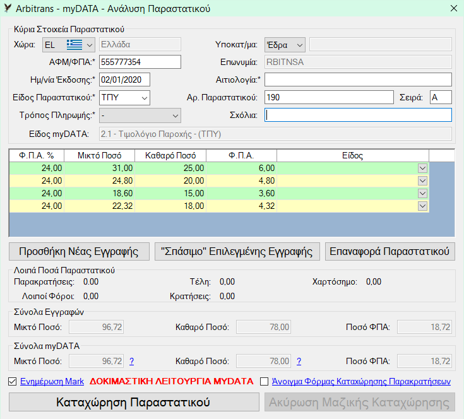Screen dimensions: 464x419
Task: Click the Αρ. Παραστατικού field showing 190
Action: point(329,97)
